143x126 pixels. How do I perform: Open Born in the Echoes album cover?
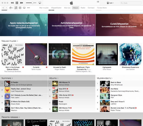pyautogui.click(x=13, y=54)
